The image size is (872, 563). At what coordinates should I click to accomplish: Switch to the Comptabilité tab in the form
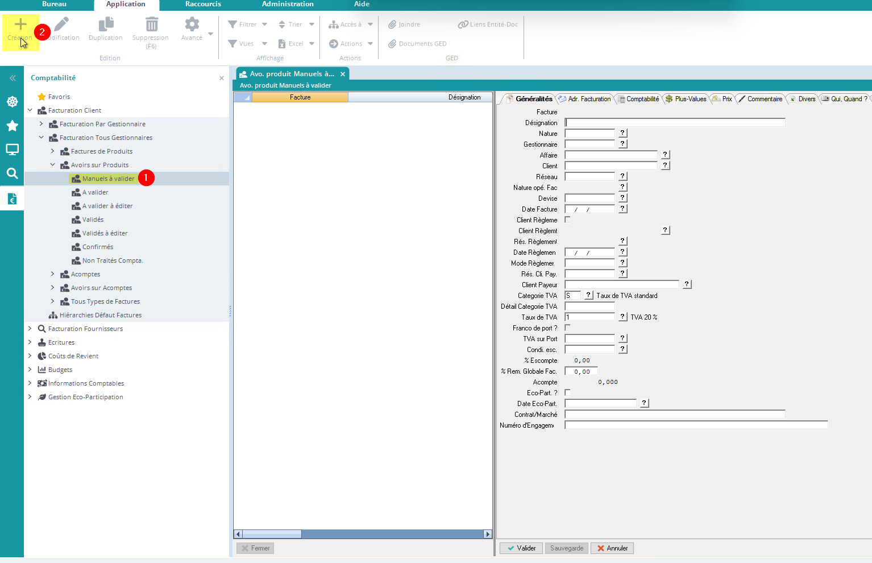[x=639, y=99]
